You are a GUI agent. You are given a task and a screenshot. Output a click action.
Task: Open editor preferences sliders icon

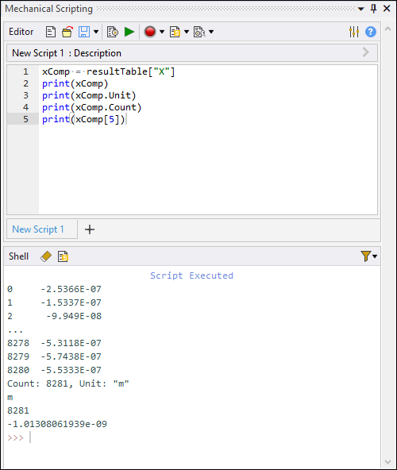pos(354,32)
